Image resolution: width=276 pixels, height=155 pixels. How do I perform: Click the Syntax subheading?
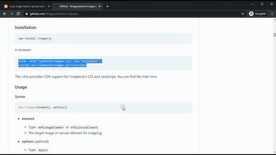click(20, 96)
